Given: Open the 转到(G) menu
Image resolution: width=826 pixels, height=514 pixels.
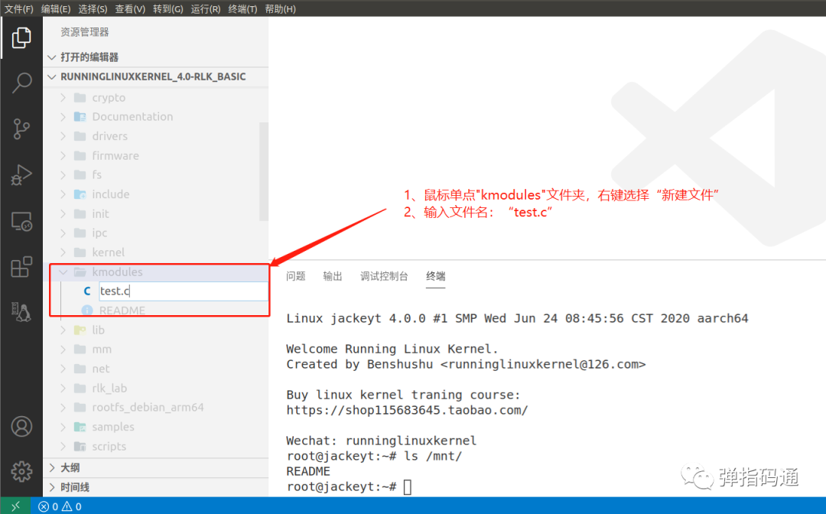Looking at the screenshot, I should [x=168, y=9].
